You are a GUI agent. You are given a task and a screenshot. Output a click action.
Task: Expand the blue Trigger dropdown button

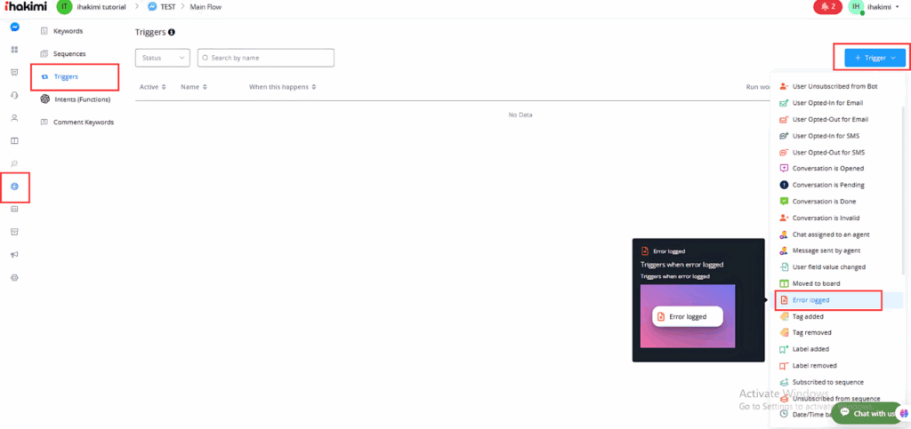coord(869,58)
